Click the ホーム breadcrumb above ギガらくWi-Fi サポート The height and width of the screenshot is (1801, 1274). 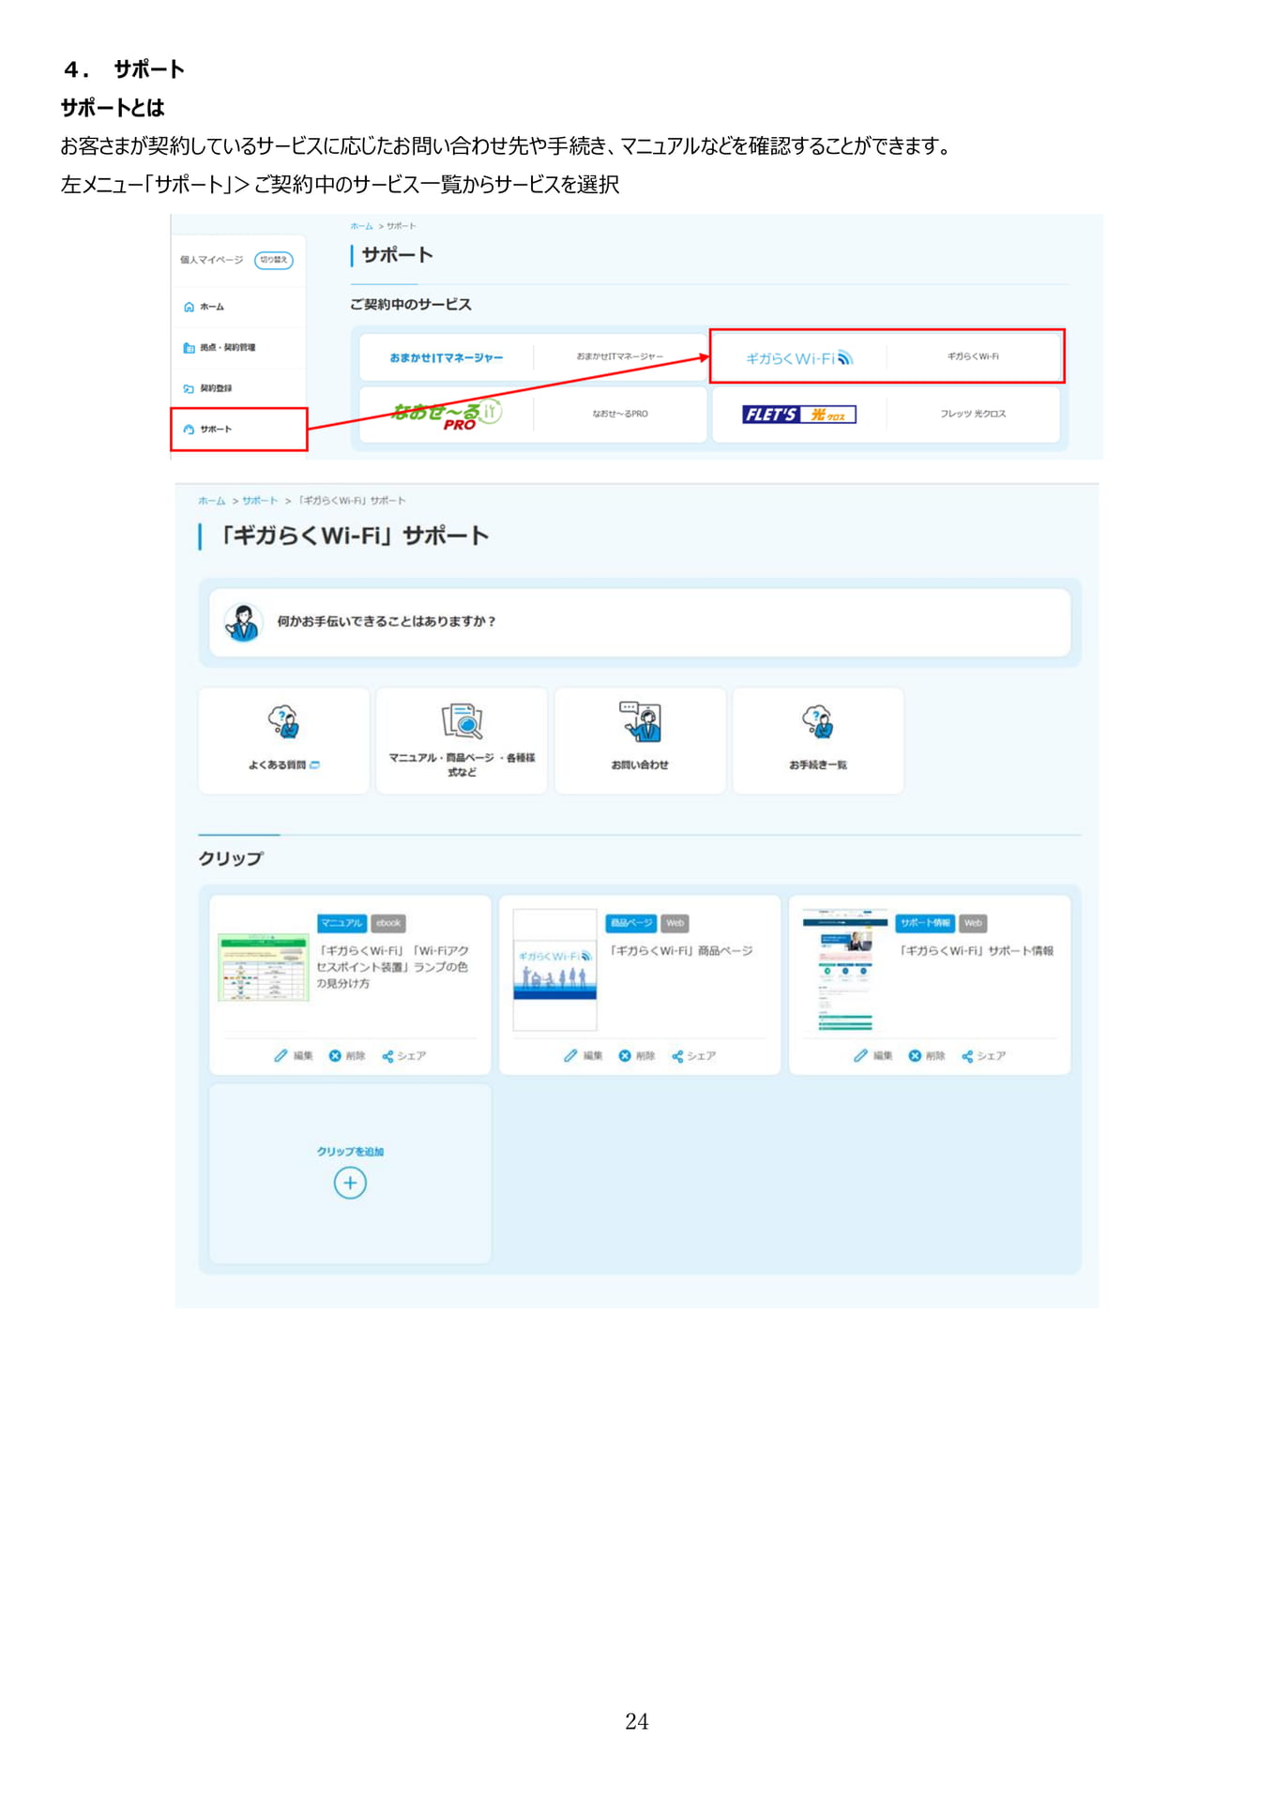click(212, 501)
